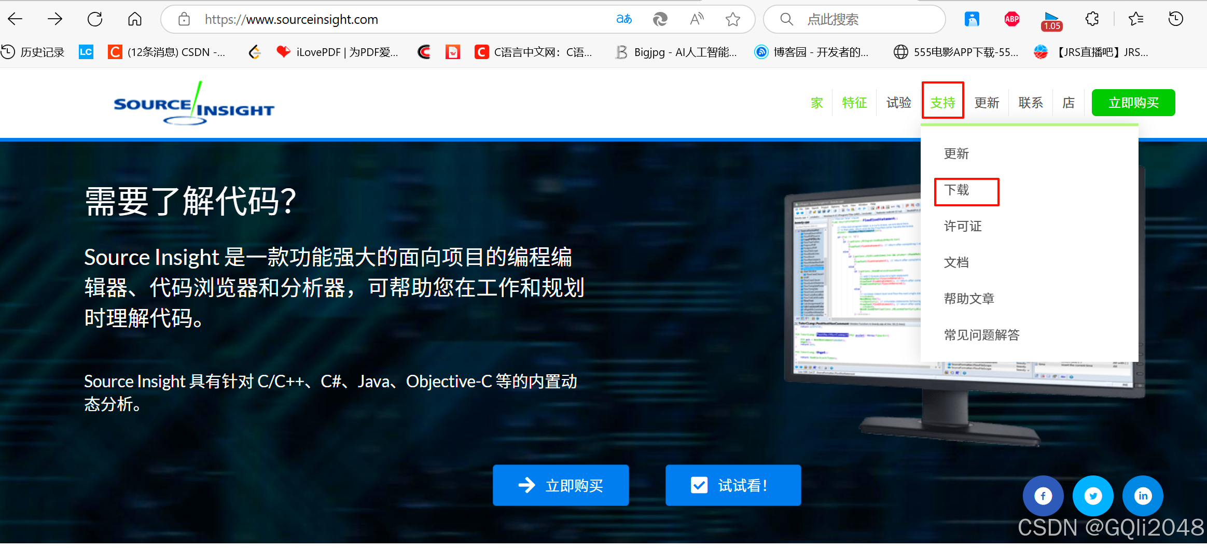Open the 支持 navigation menu

[x=942, y=103]
